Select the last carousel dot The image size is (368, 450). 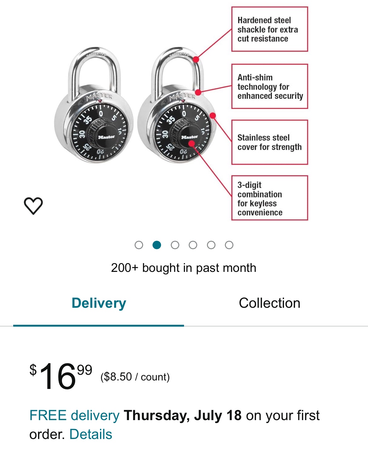229,244
